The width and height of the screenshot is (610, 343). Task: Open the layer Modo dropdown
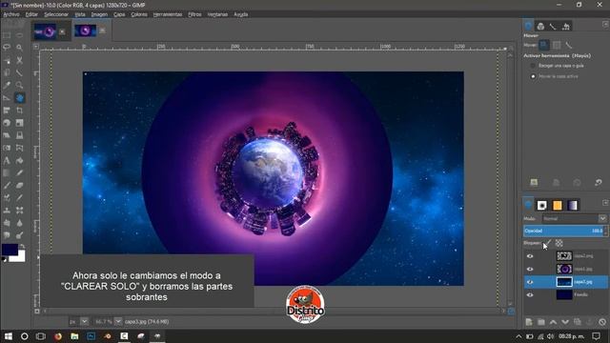575,218
